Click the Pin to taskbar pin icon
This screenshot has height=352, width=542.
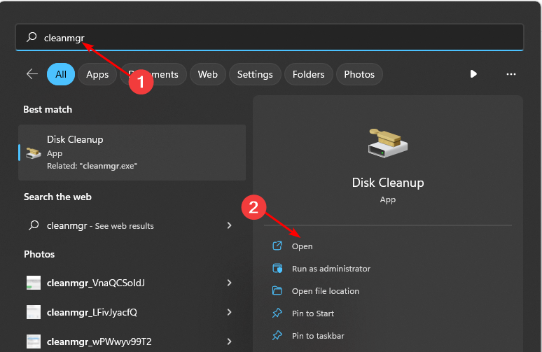pos(277,336)
